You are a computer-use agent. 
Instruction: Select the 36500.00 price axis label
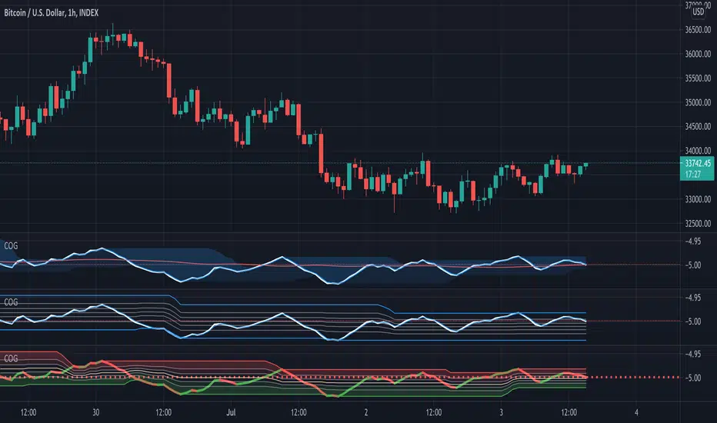698,30
